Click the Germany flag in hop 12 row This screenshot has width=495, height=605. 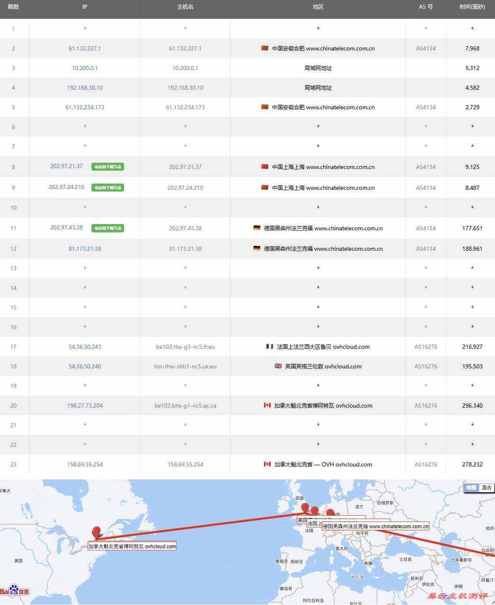click(257, 249)
